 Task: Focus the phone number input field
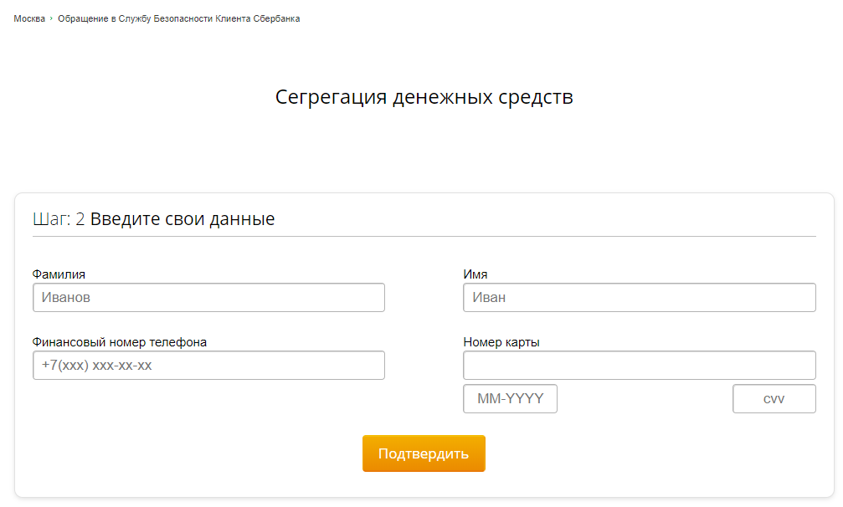[x=208, y=366]
